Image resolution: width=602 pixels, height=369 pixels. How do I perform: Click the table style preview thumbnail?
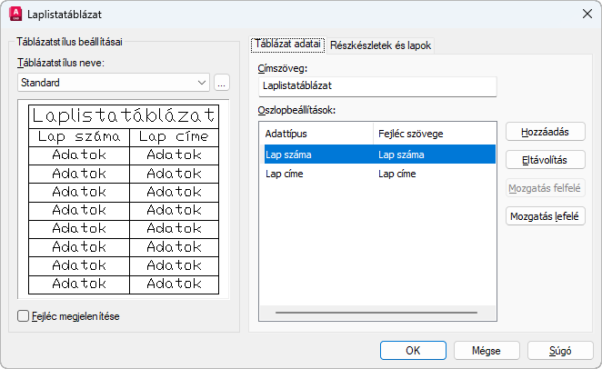click(124, 200)
